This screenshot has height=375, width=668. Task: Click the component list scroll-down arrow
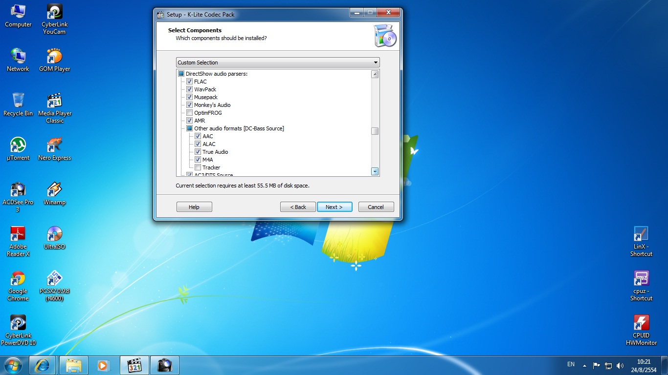click(x=375, y=171)
